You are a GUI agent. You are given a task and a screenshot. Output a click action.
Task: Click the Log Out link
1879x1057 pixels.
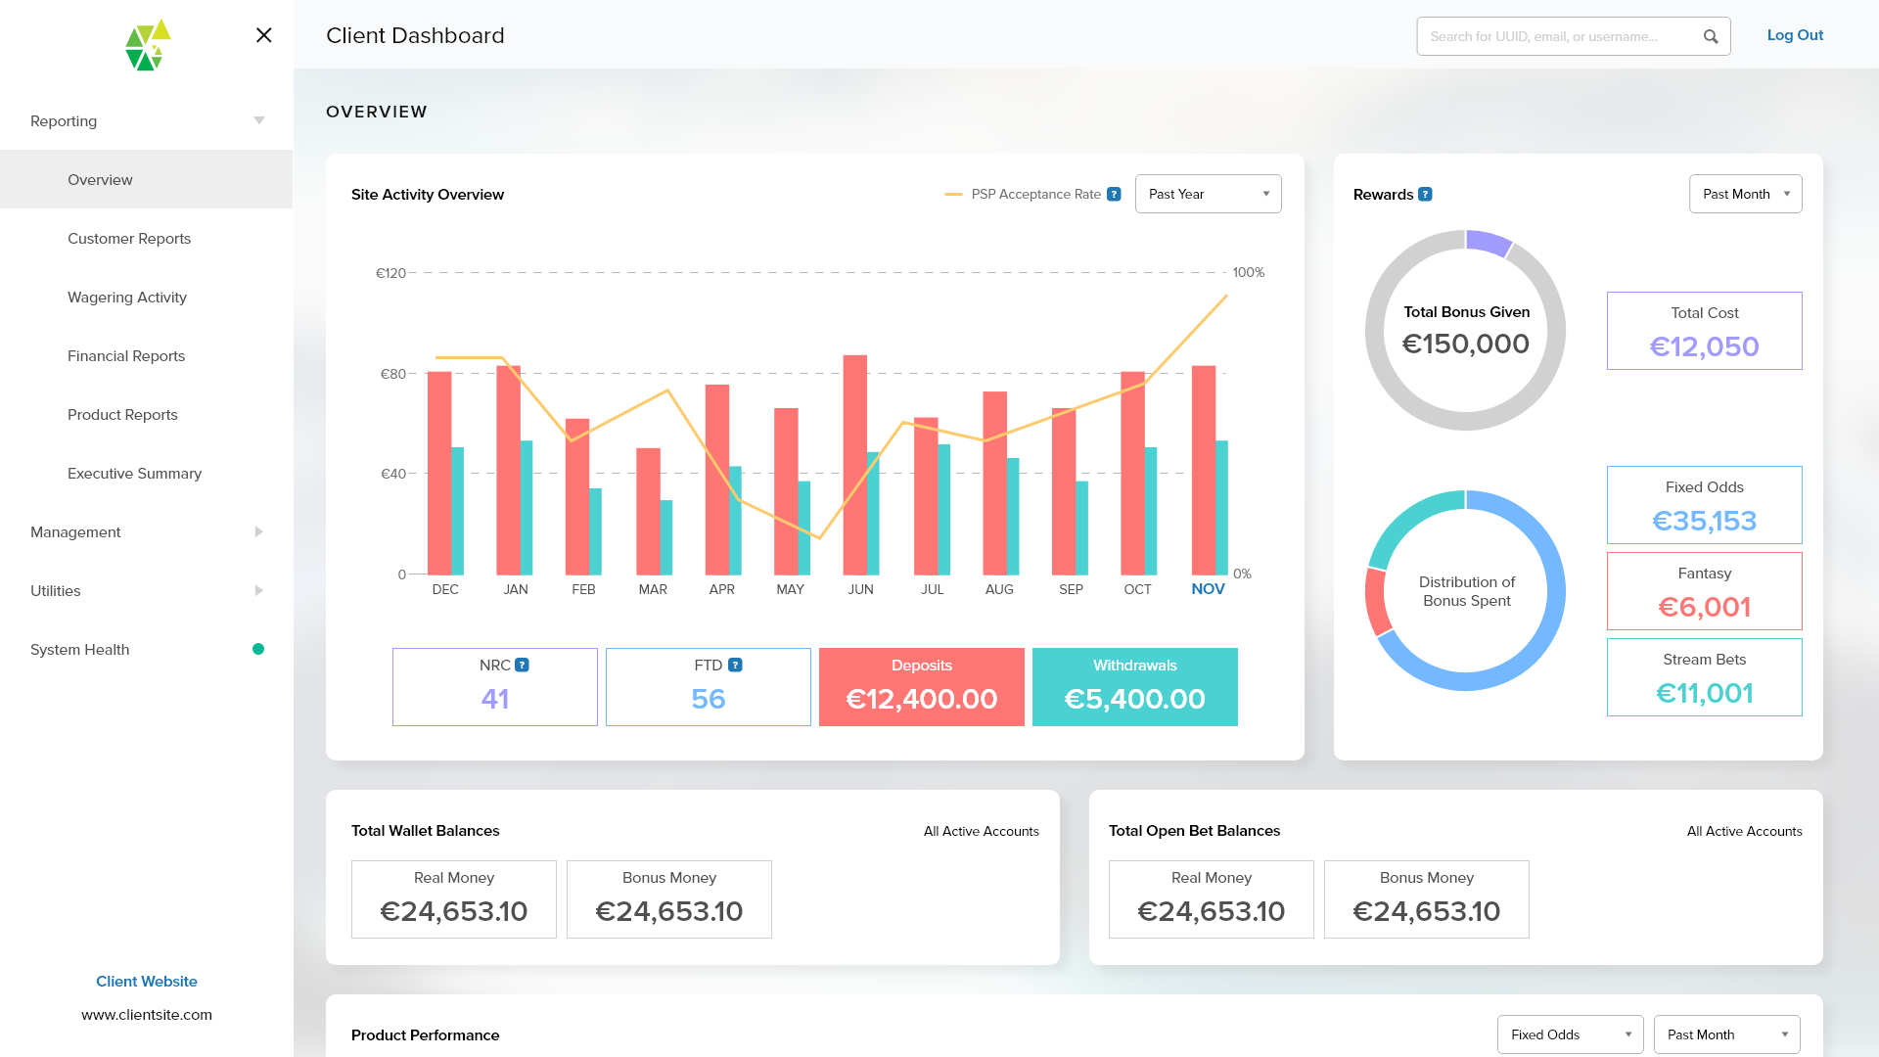click(x=1795, y=35)
